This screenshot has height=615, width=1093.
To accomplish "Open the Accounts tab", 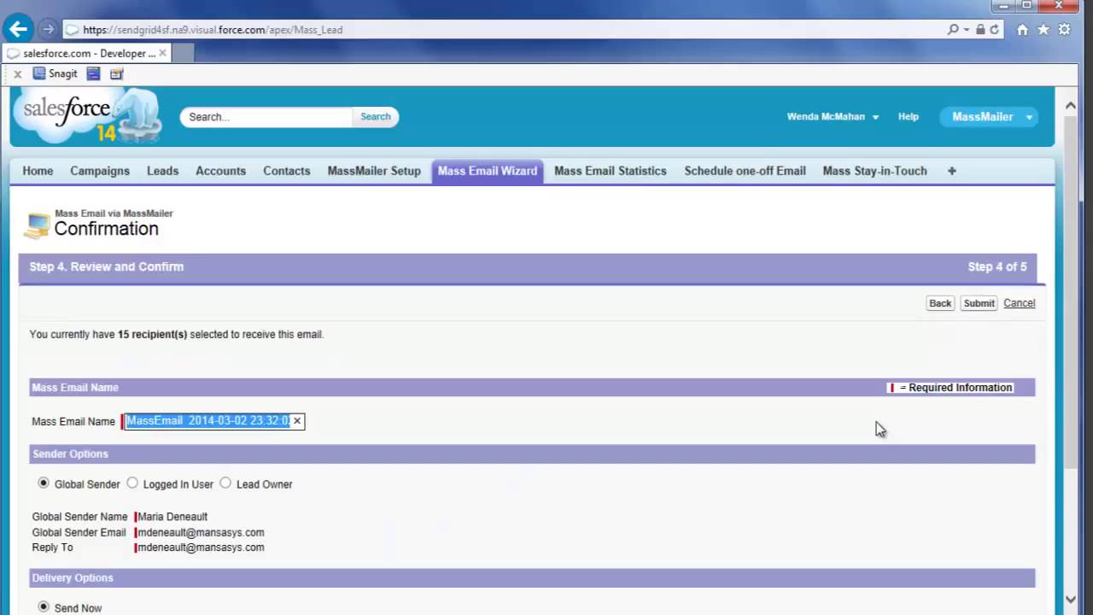I will click(x=220, y=171).
